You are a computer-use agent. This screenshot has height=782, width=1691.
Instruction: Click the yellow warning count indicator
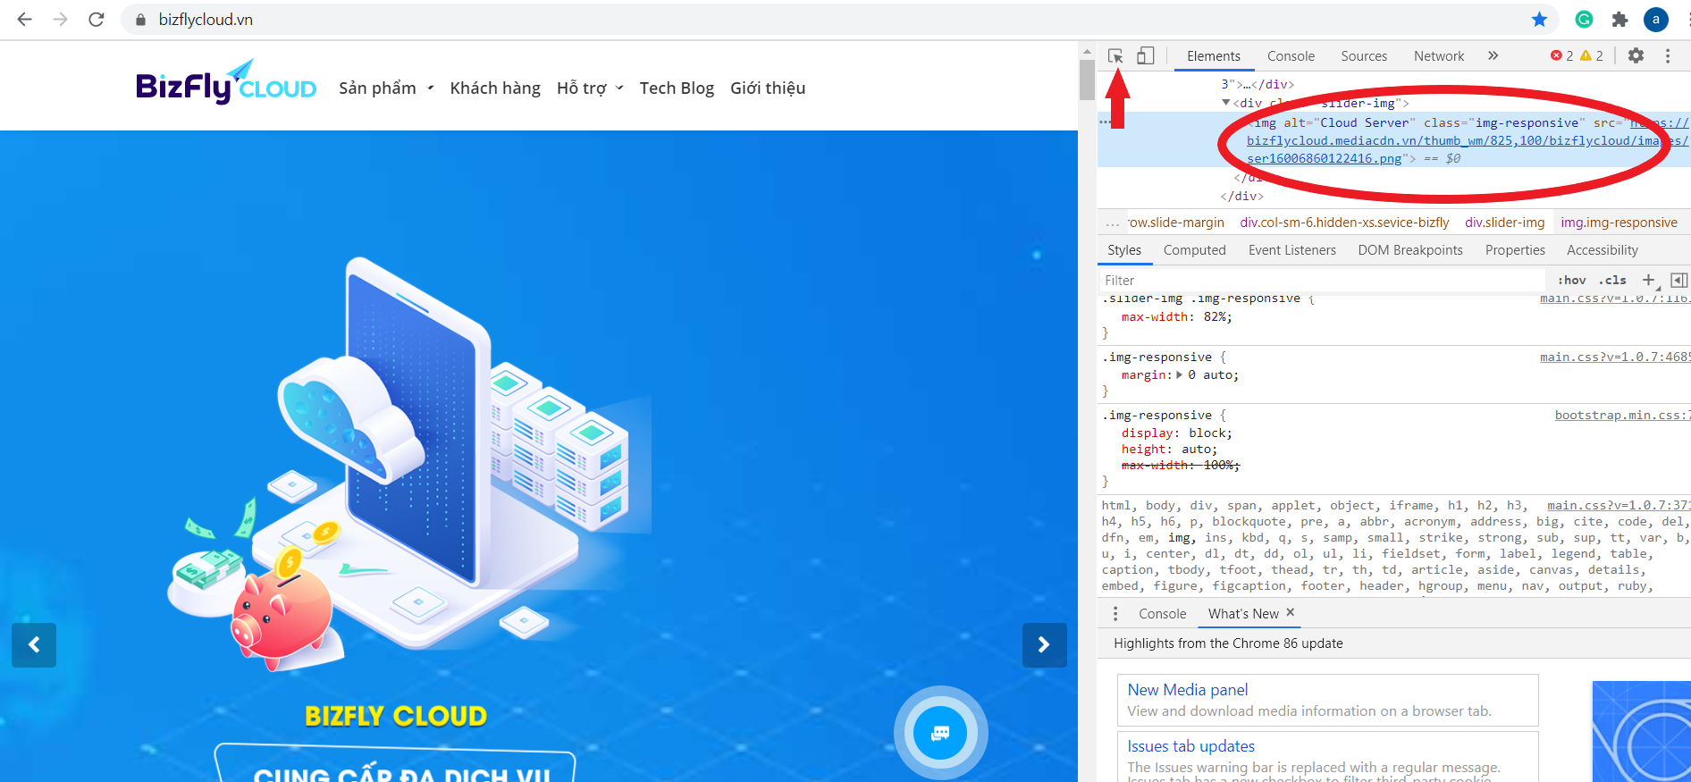pos(1592,55)
